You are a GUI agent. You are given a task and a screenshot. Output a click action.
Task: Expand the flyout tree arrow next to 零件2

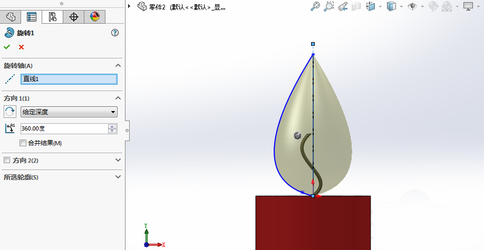(129, 6)
